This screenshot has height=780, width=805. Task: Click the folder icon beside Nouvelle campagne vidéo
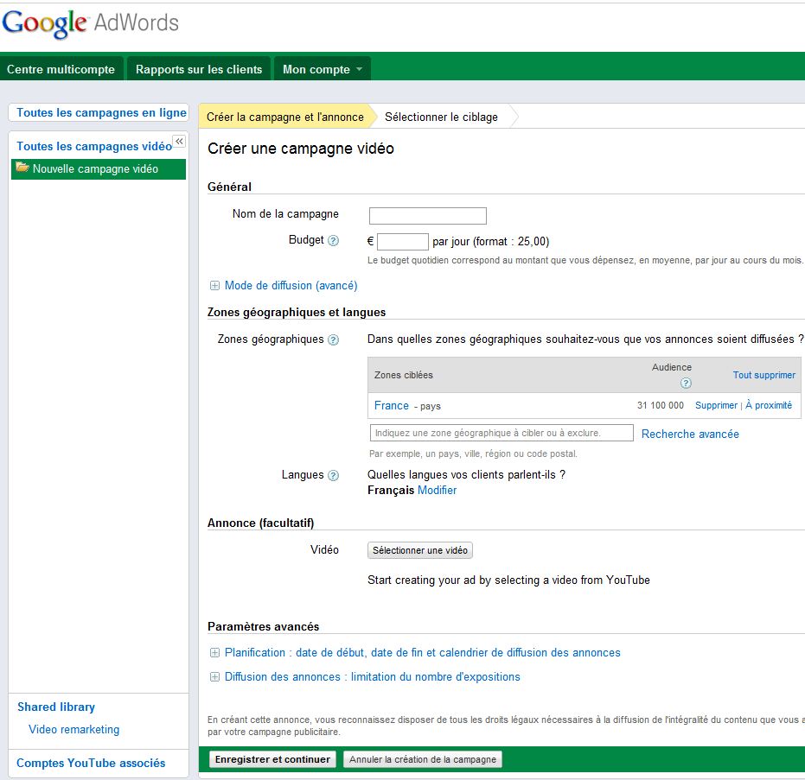(22, 168)
